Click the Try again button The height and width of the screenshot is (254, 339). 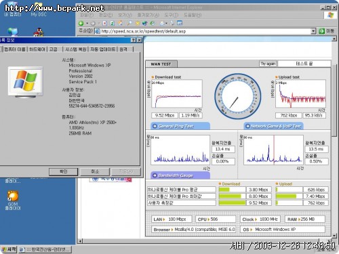268,64
